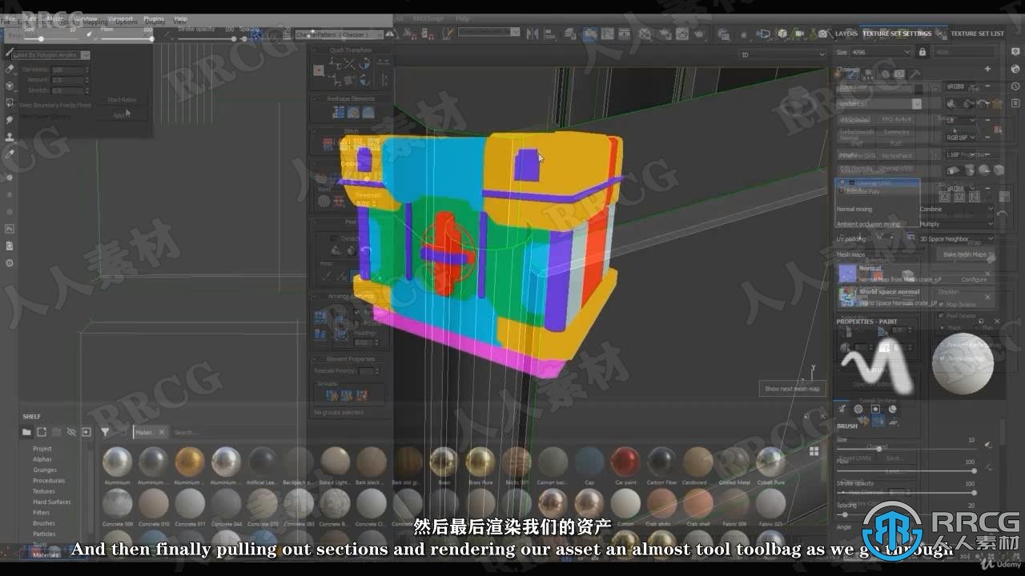This screenshot has height=576, width=1025.
Task: Add a channel with the plus icon
Action: tap(987, 70)
